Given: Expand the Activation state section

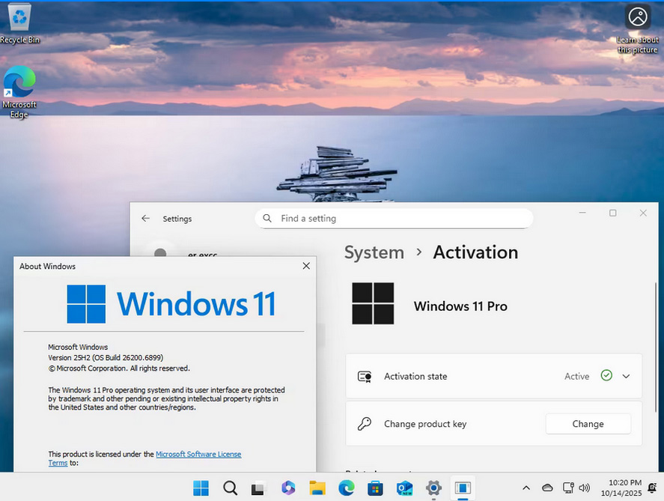Looking at the screenshot, I should click(626, 377).
